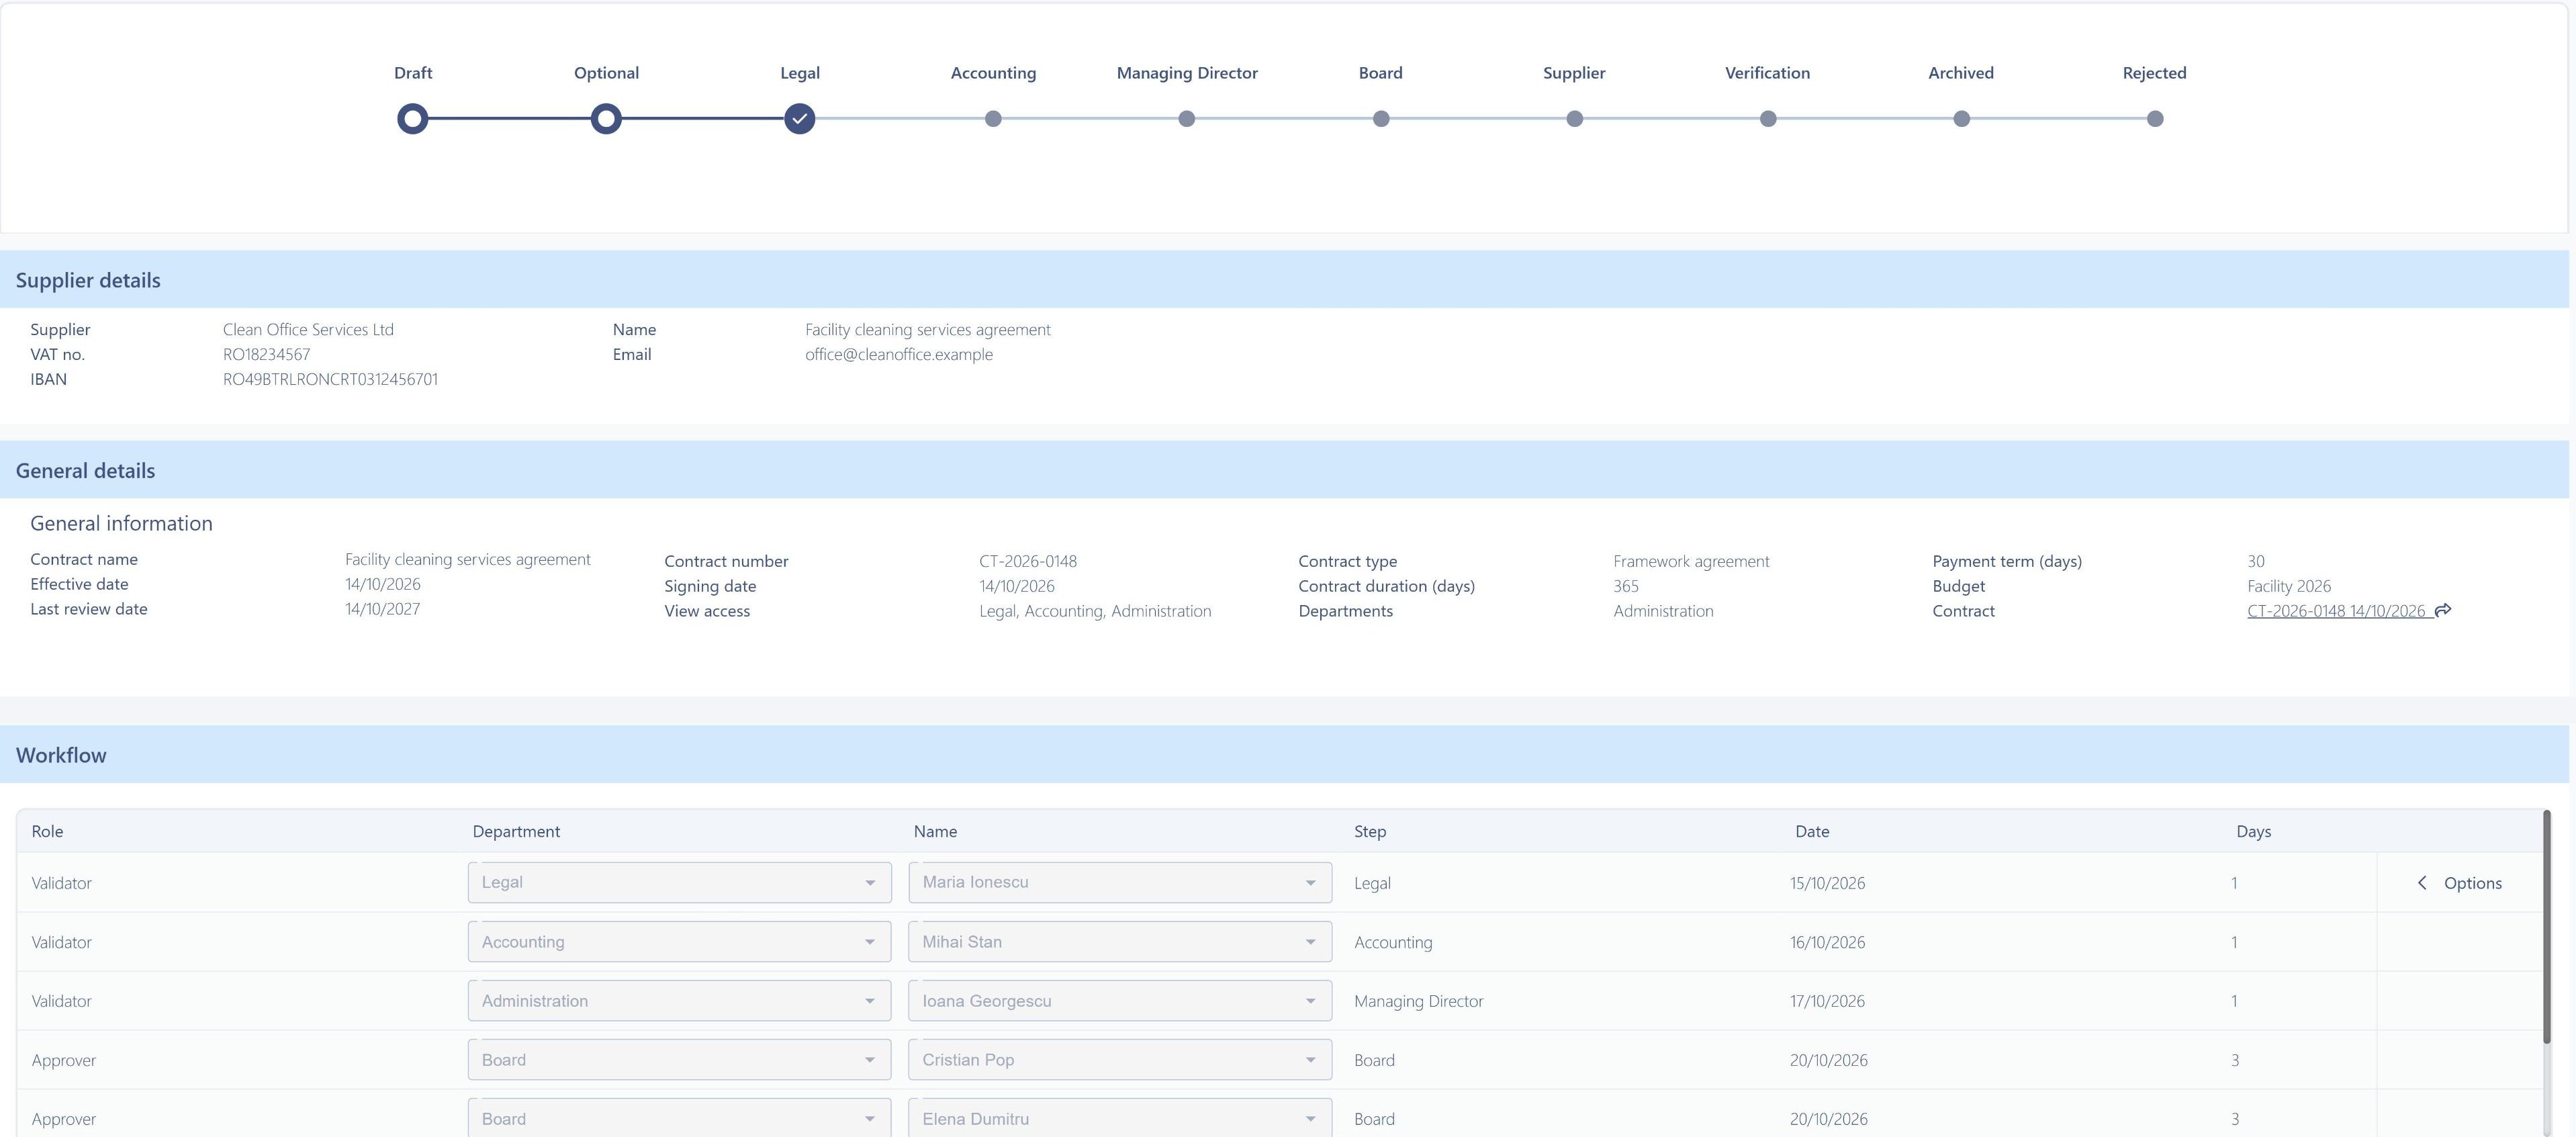Click the Rejected step dot

(x=2155, y=119)
